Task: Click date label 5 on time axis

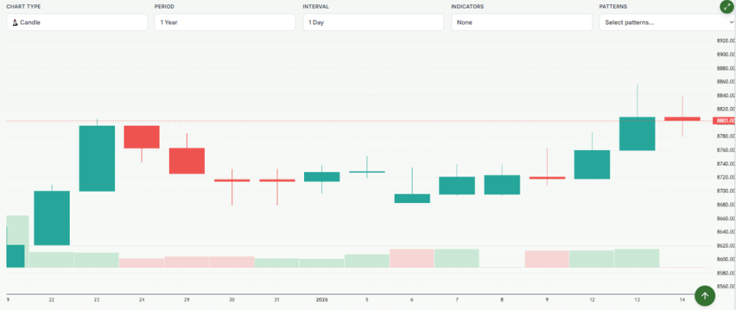Action: tap(367, 299)
